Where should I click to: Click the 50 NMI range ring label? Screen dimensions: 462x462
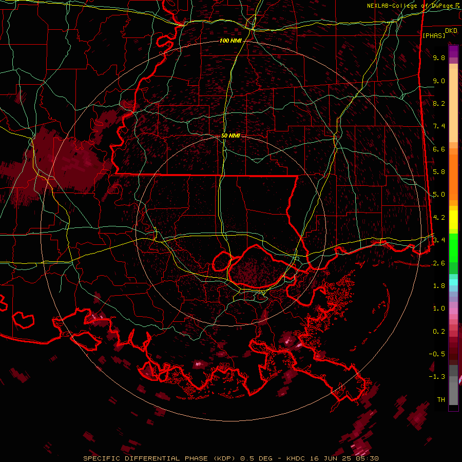tap(230, 136)
